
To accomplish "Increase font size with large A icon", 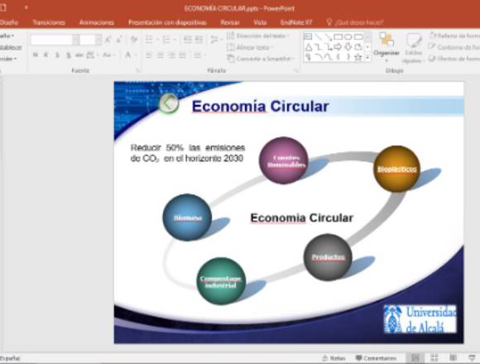I will 108,40.
